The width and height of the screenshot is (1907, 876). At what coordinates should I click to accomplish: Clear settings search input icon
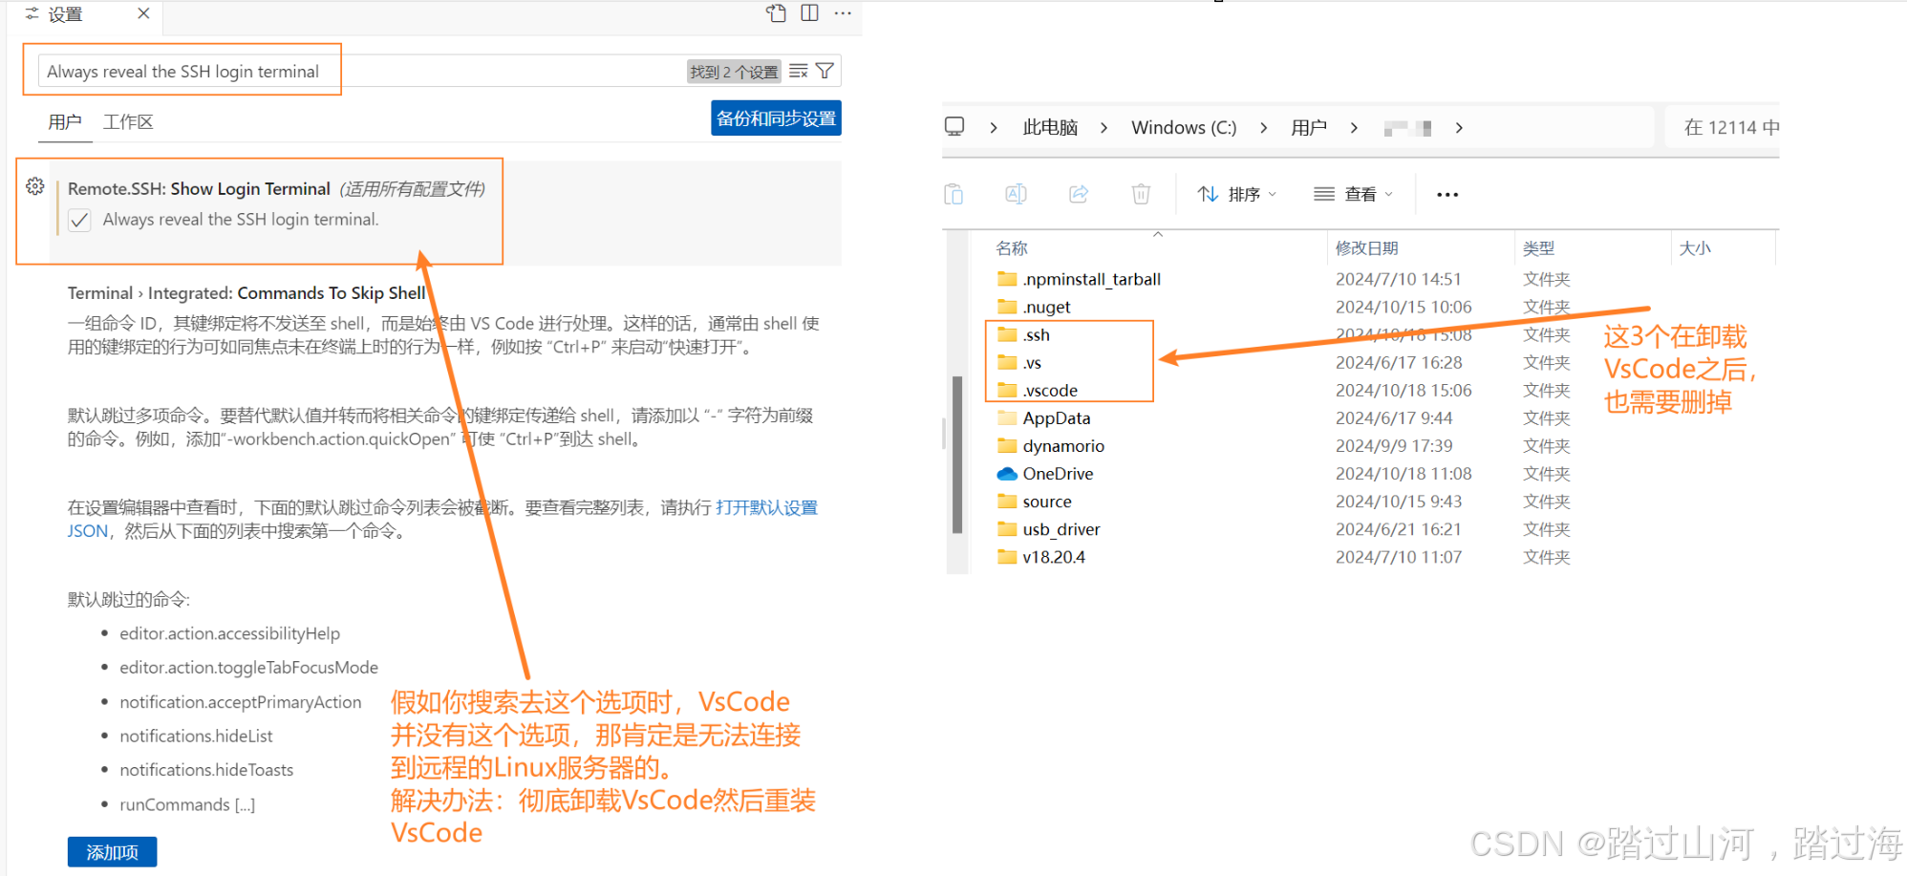(799, 72)
